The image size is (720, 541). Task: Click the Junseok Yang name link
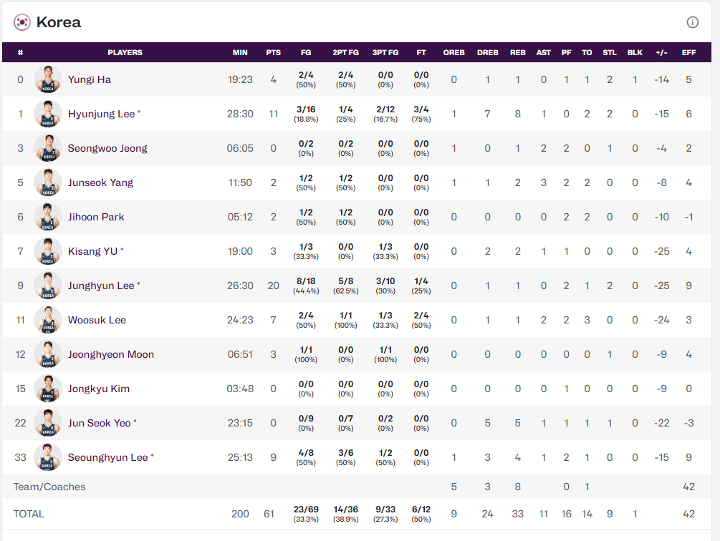coord(100,182)
